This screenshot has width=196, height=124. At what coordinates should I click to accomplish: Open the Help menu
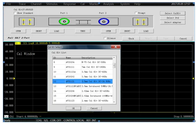[137, 4]
